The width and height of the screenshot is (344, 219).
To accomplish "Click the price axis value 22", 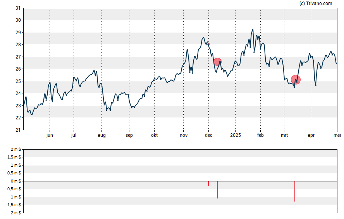I will [18, 118].
